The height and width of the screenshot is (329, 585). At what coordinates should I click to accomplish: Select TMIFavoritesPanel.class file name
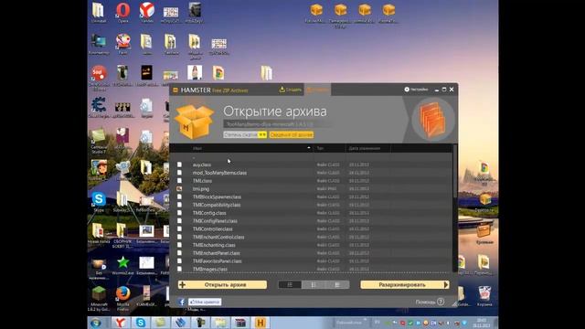(218, 261)
